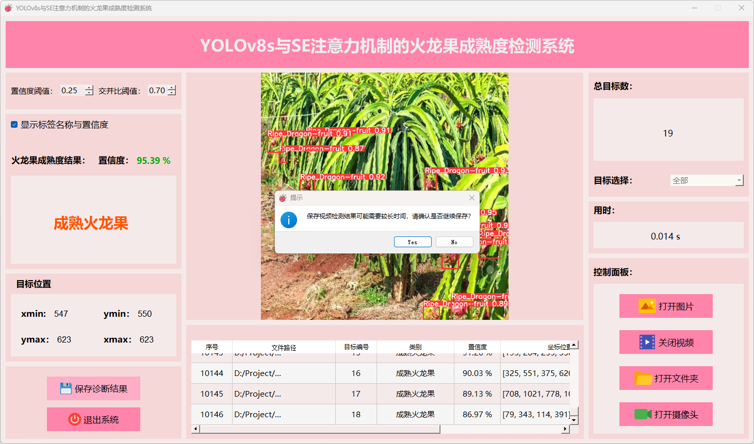Click the coordinates cell starting with [325, 551
This screenshot has height=444, width=754.
click(536, 373)
